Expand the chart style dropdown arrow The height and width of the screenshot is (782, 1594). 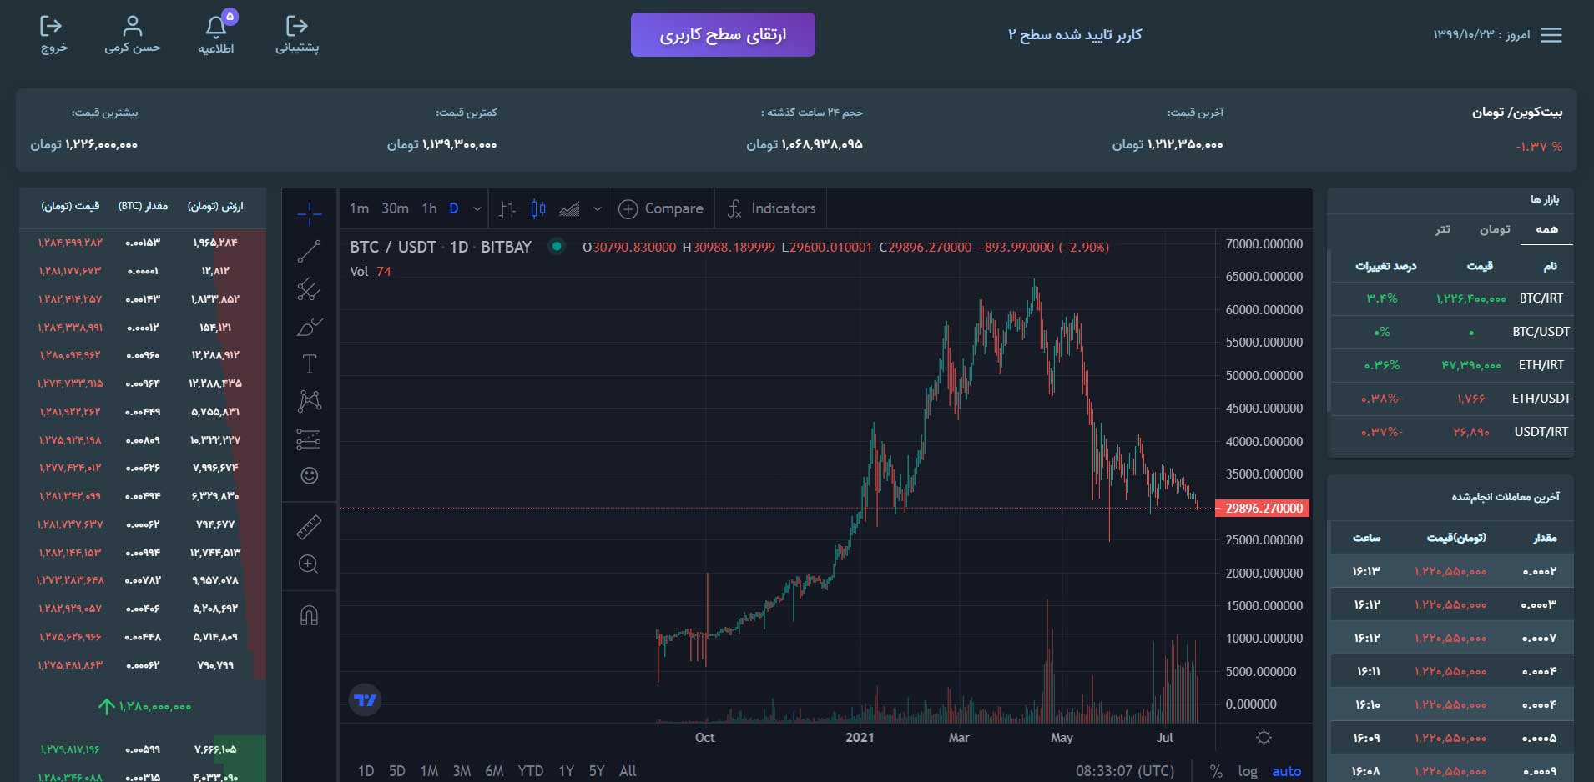pos(597,209)
